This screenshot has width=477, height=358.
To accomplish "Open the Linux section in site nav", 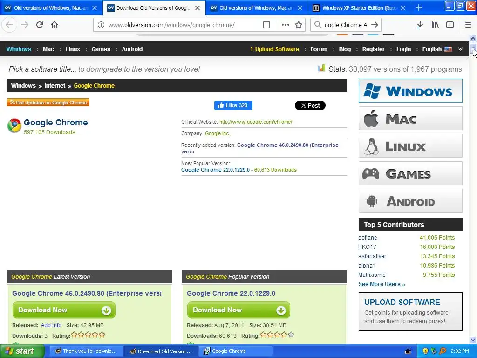I will [x=73, y=49].
